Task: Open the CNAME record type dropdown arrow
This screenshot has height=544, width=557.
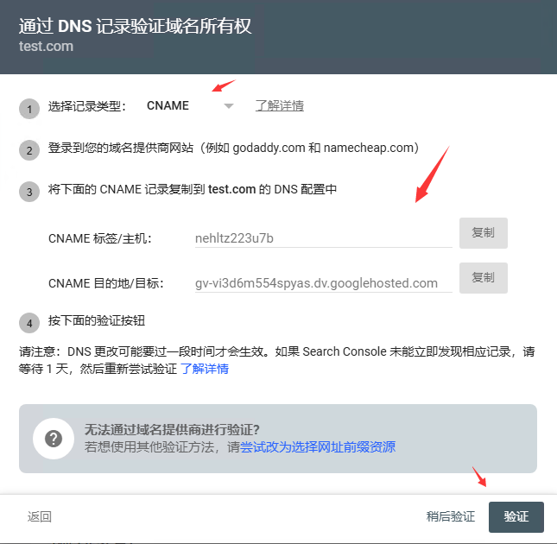Action: pyautogui.click(x=229, y=106)
